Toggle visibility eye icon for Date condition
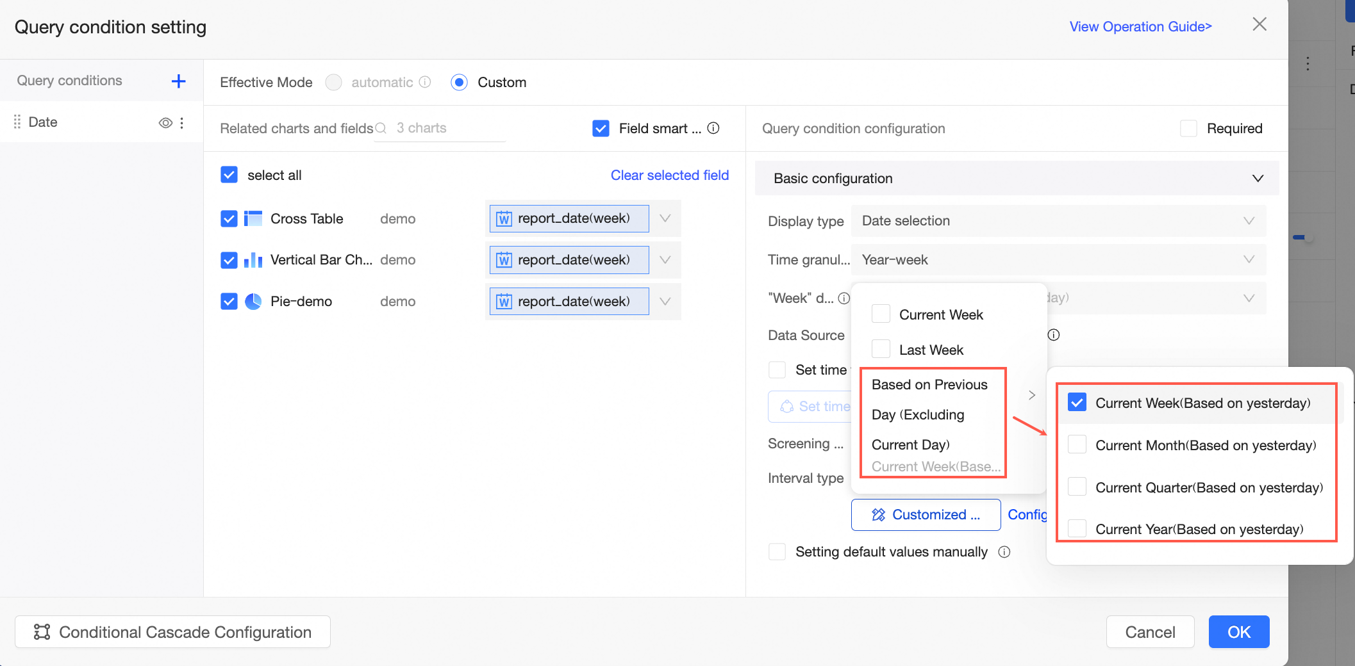The image size is (1355, 666). coord(165,122)
